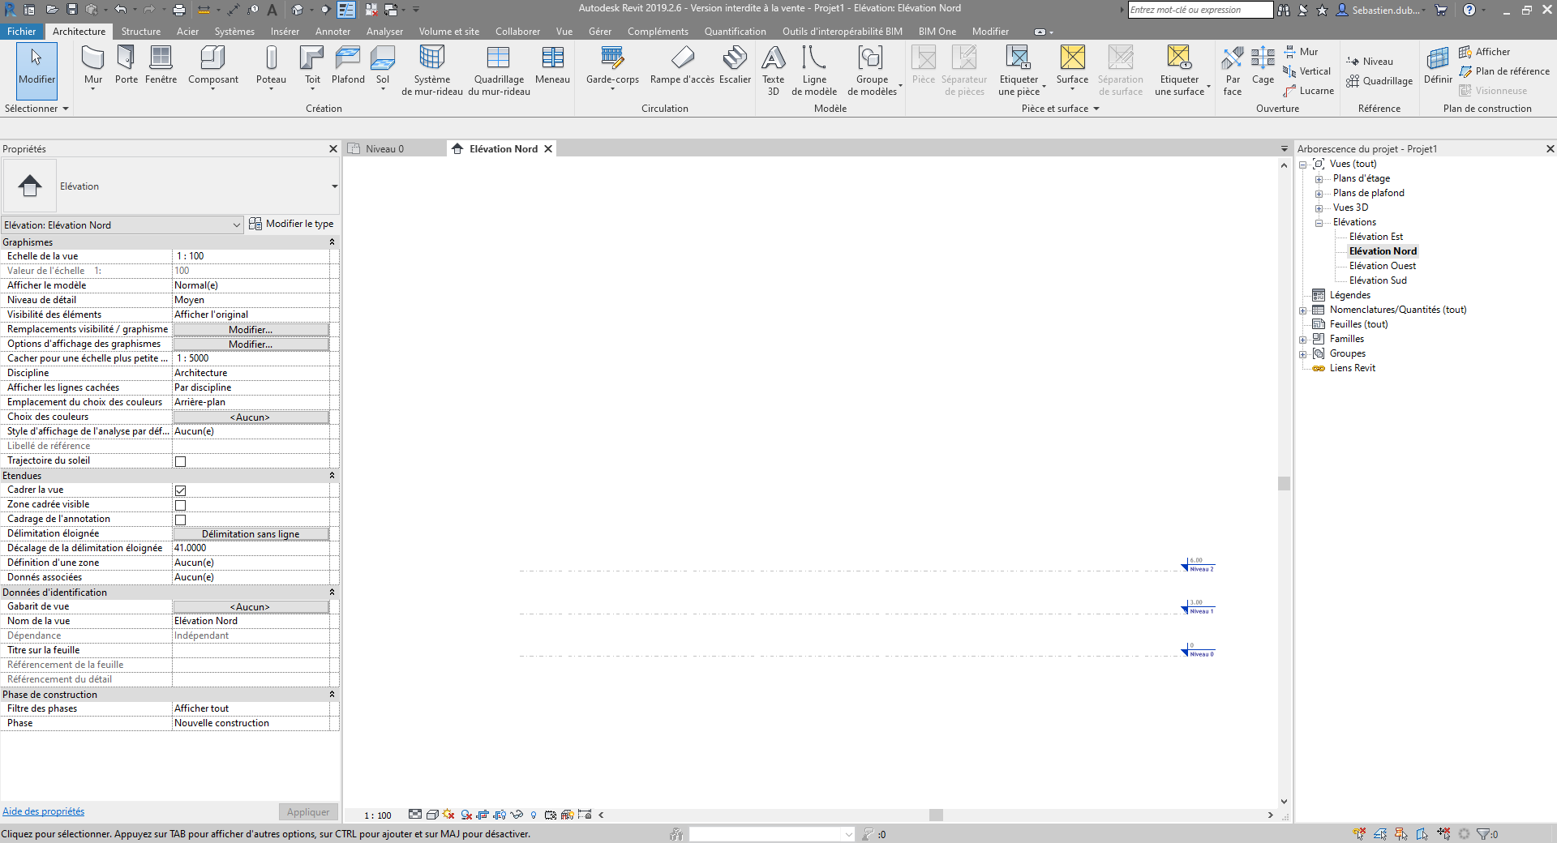The height and width of the screenshot is (843, 1557).
Task: Uncheck the Cadrer la vue checkbox
Action: coord(181,490)
